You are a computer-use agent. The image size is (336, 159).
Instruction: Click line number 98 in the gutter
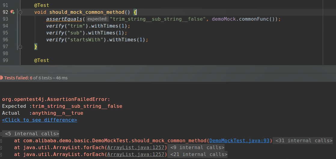(x=5, y=54)
